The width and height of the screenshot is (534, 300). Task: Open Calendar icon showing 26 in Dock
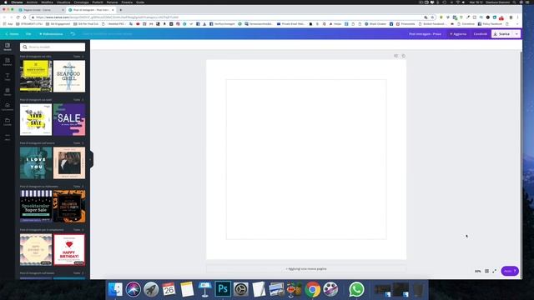[169, 289]
